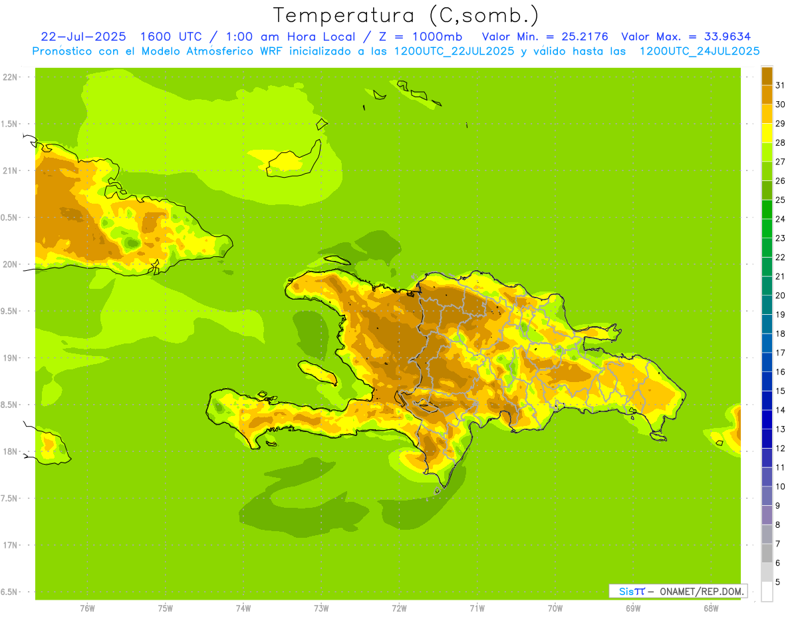Image resolution: width=798 pixels, height=617 pixels.
Task: Click the '73W' longitude axis label
Action: pos(321,608)
